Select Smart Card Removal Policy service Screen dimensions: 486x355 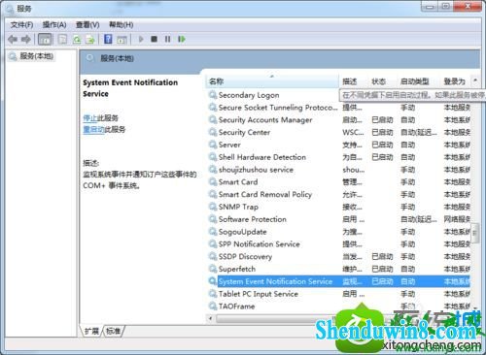pyautogui.click(x=265, y=195)
